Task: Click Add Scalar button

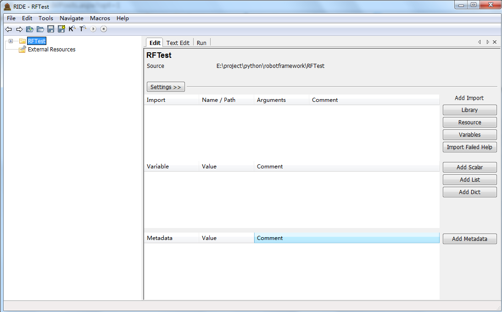Action: (470, 167)
